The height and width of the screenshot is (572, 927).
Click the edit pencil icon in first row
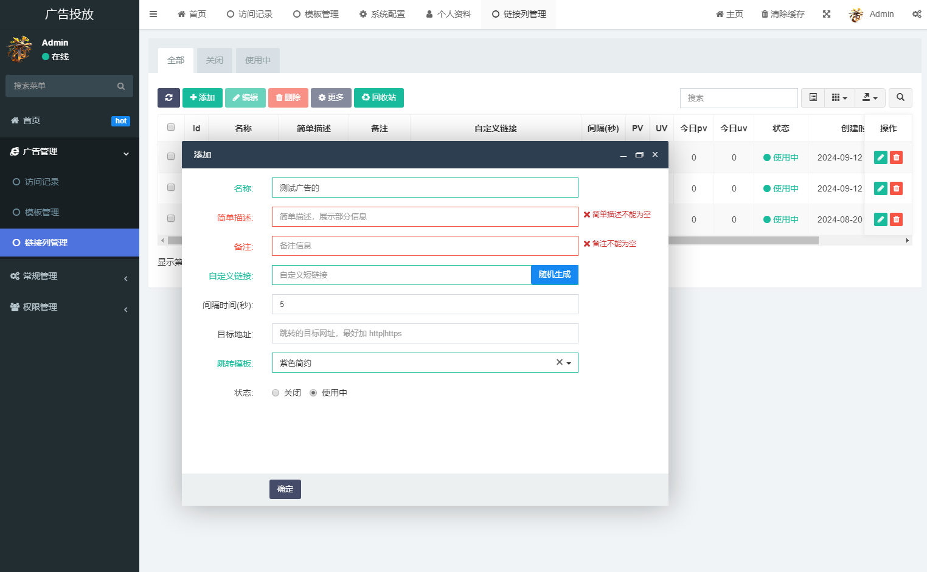pos(880,157)
